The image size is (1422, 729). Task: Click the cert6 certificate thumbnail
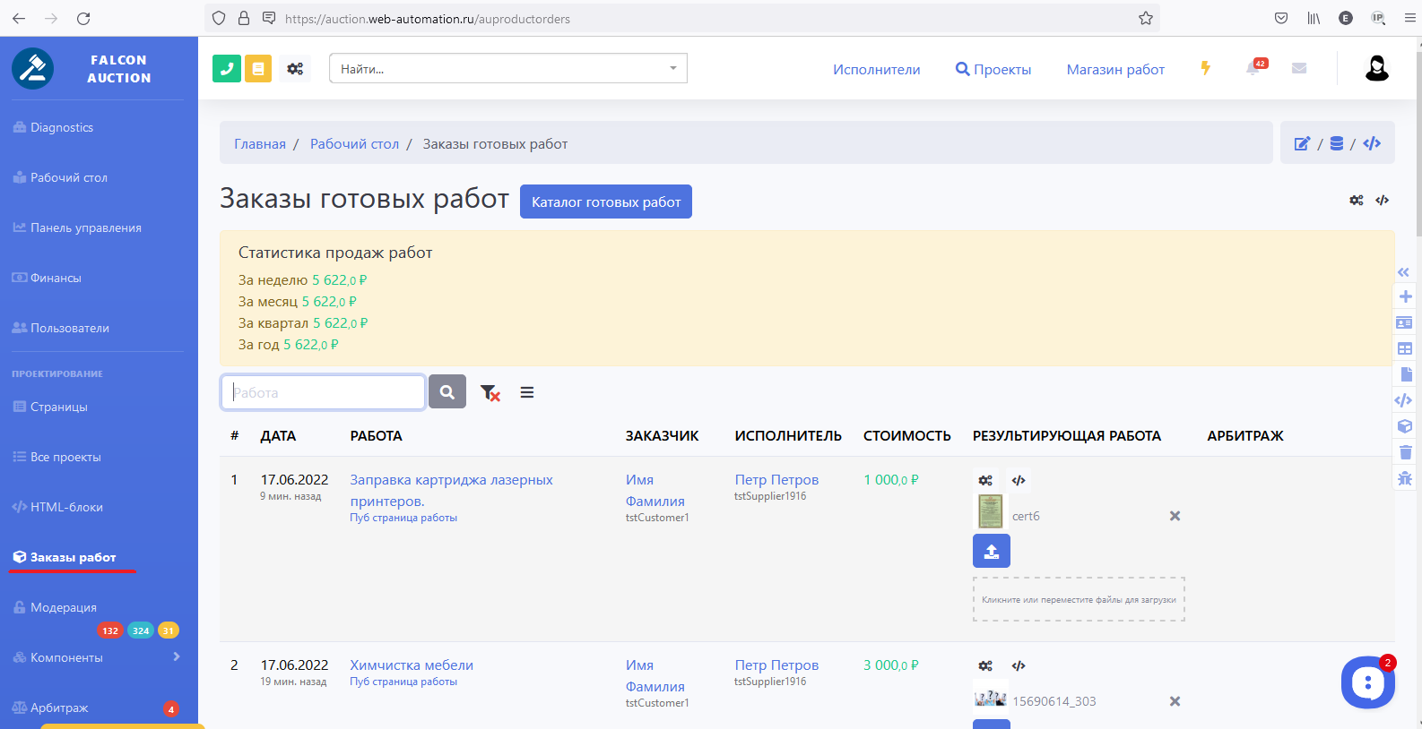pyautogui.click(x=990, y=511)
